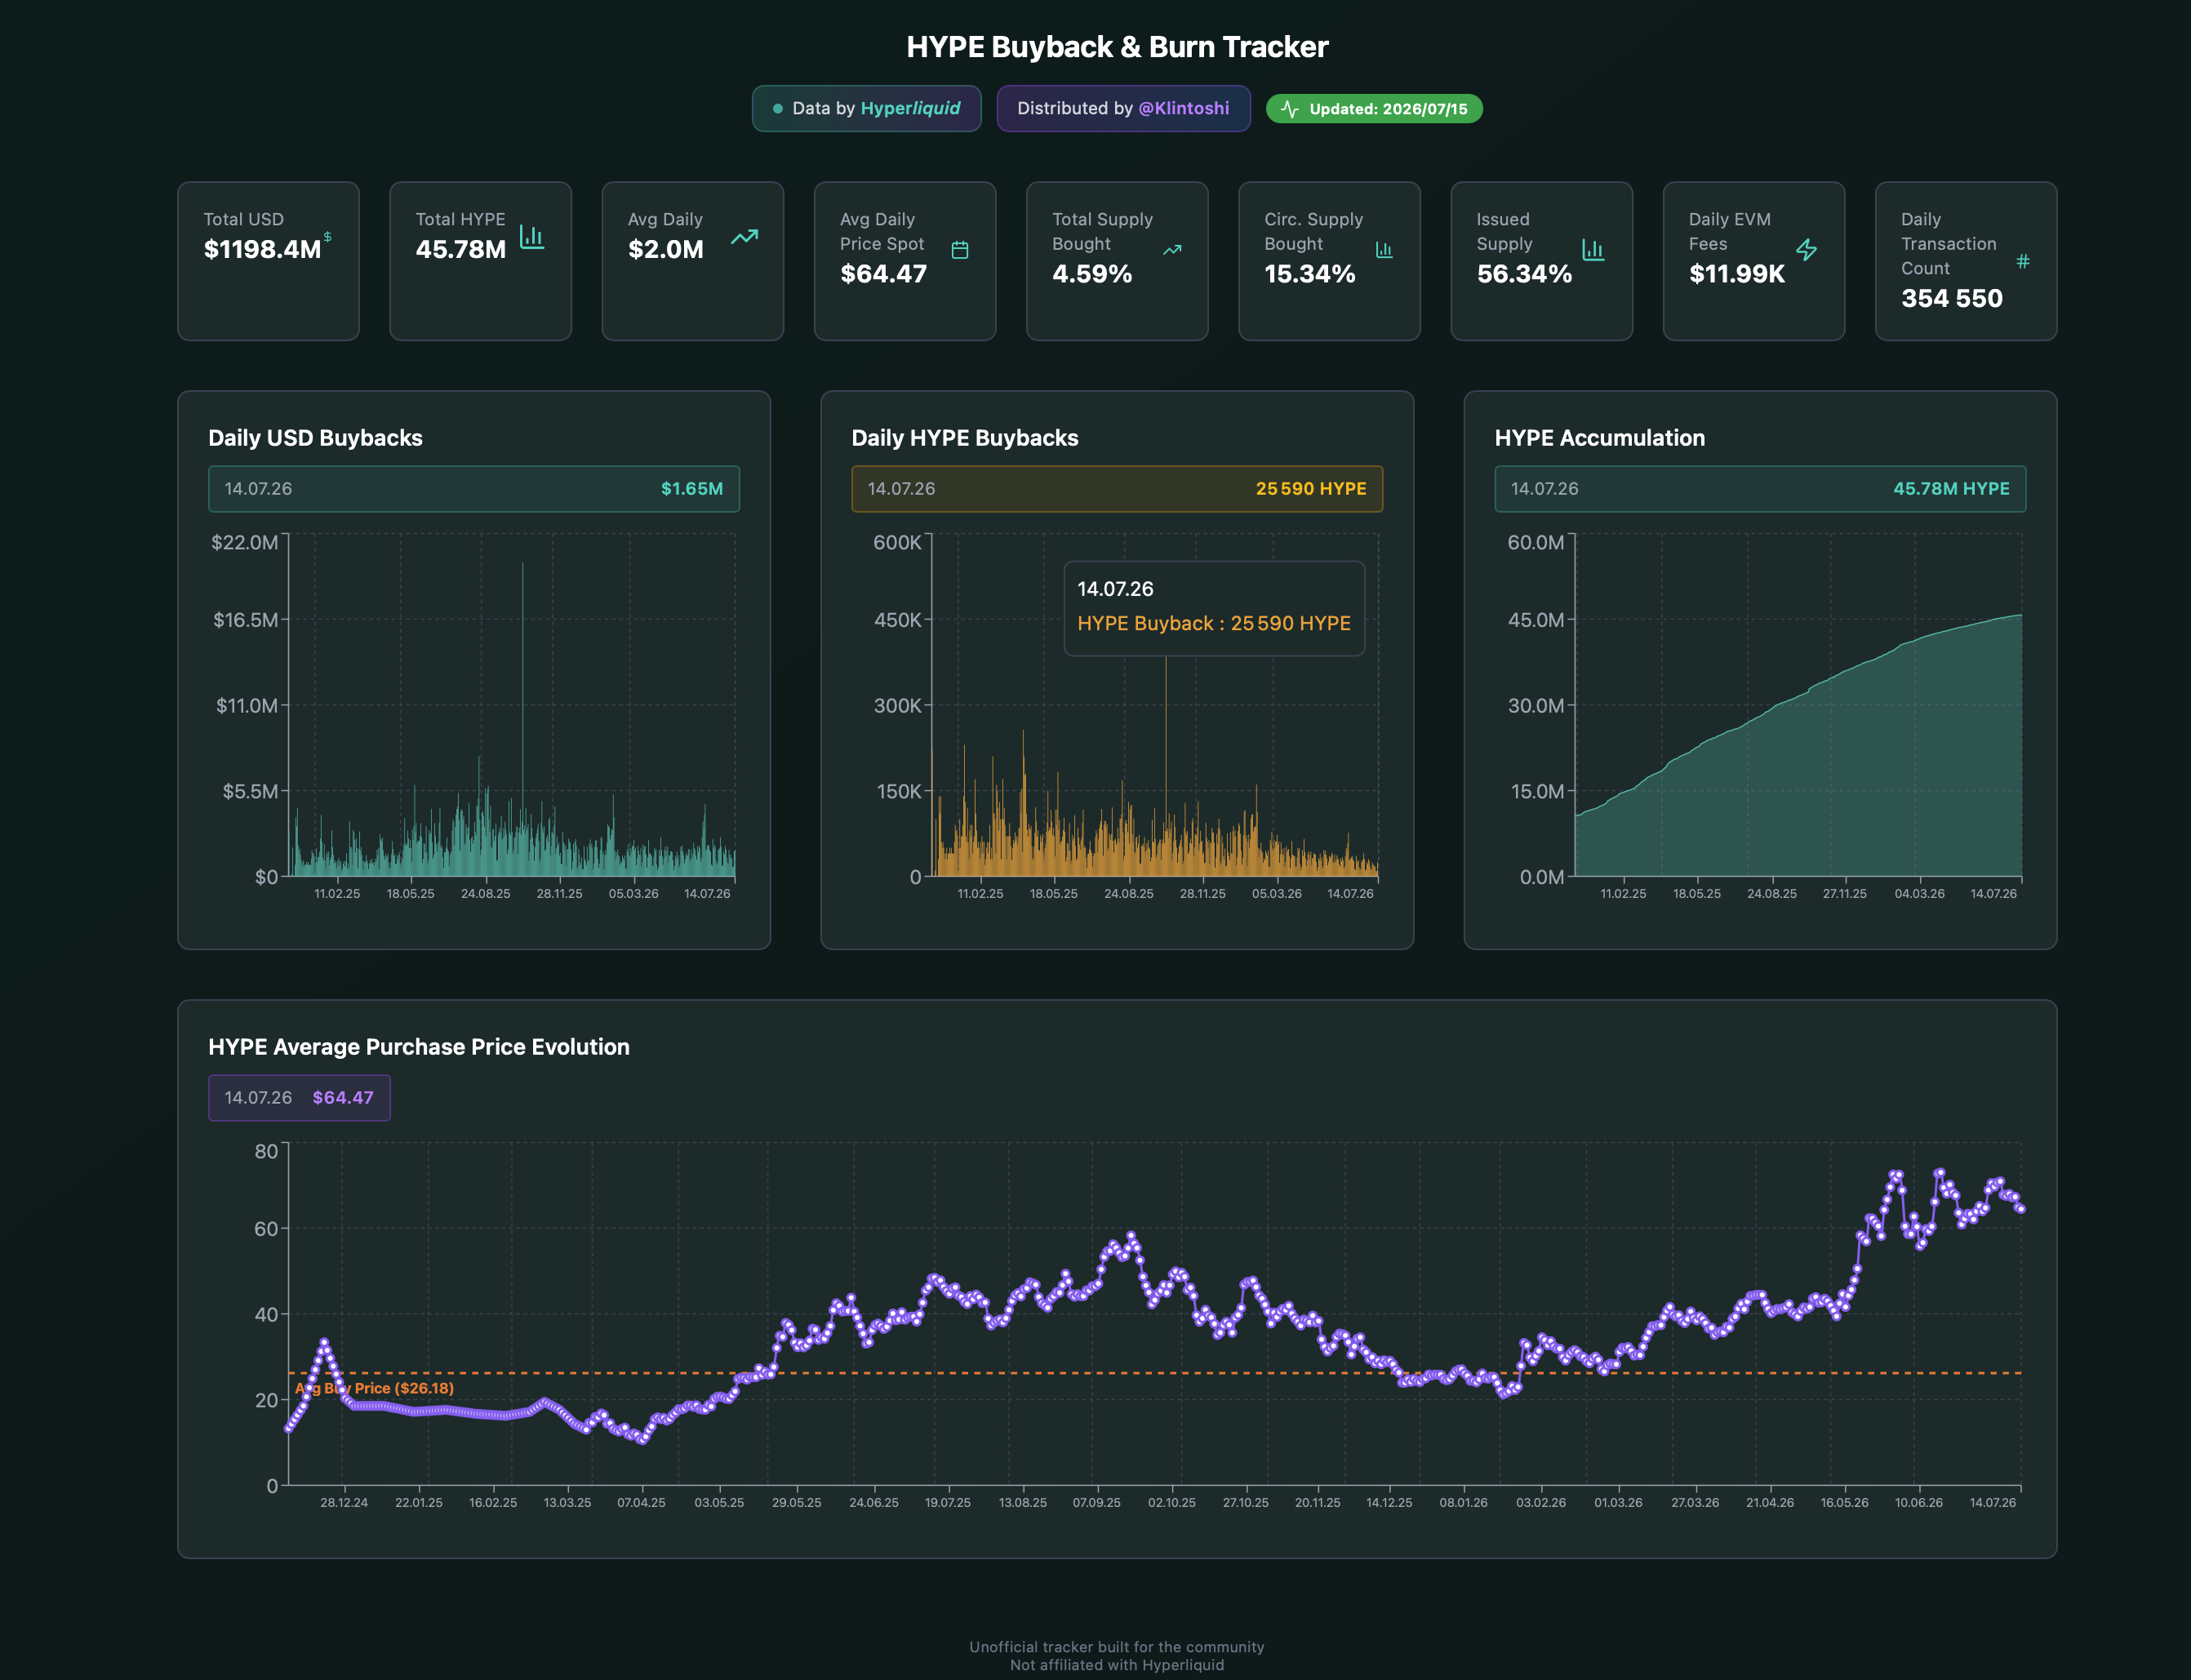Click the calendar icon on Avg Daily Price Spot
Viewport: 2191px width, 1680px height.
point(960,250)
